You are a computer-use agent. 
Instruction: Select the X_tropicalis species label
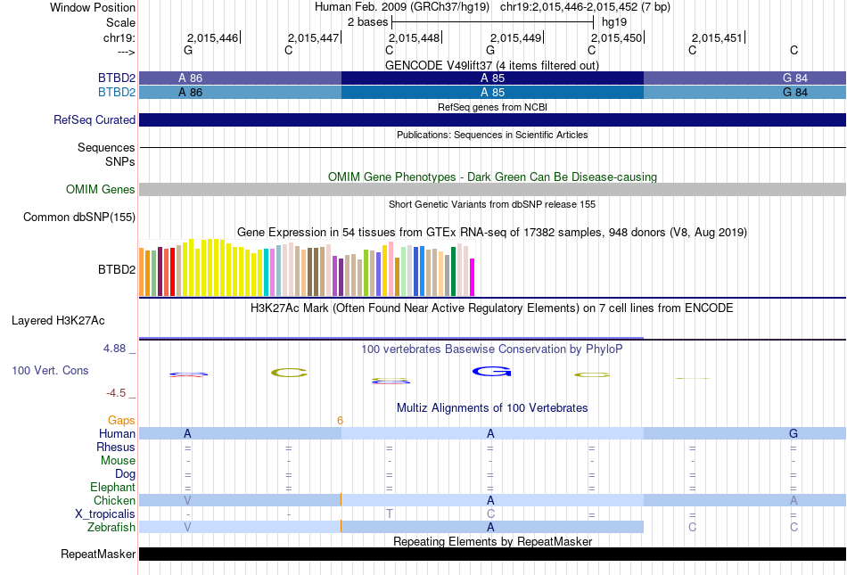105,514
